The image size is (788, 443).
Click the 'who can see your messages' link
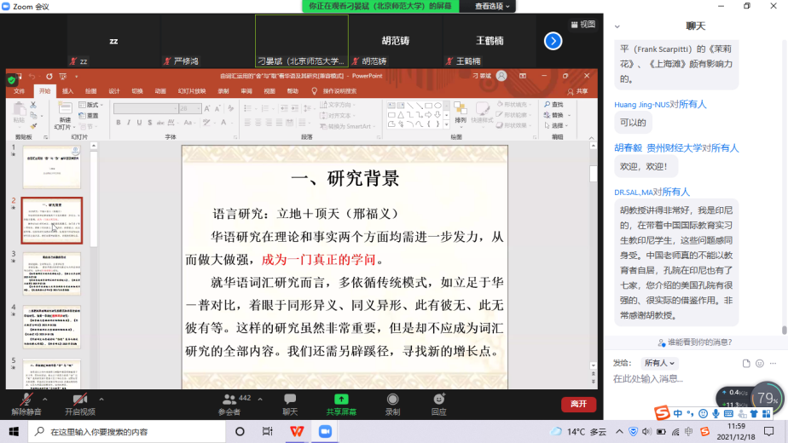click(695, 342)
